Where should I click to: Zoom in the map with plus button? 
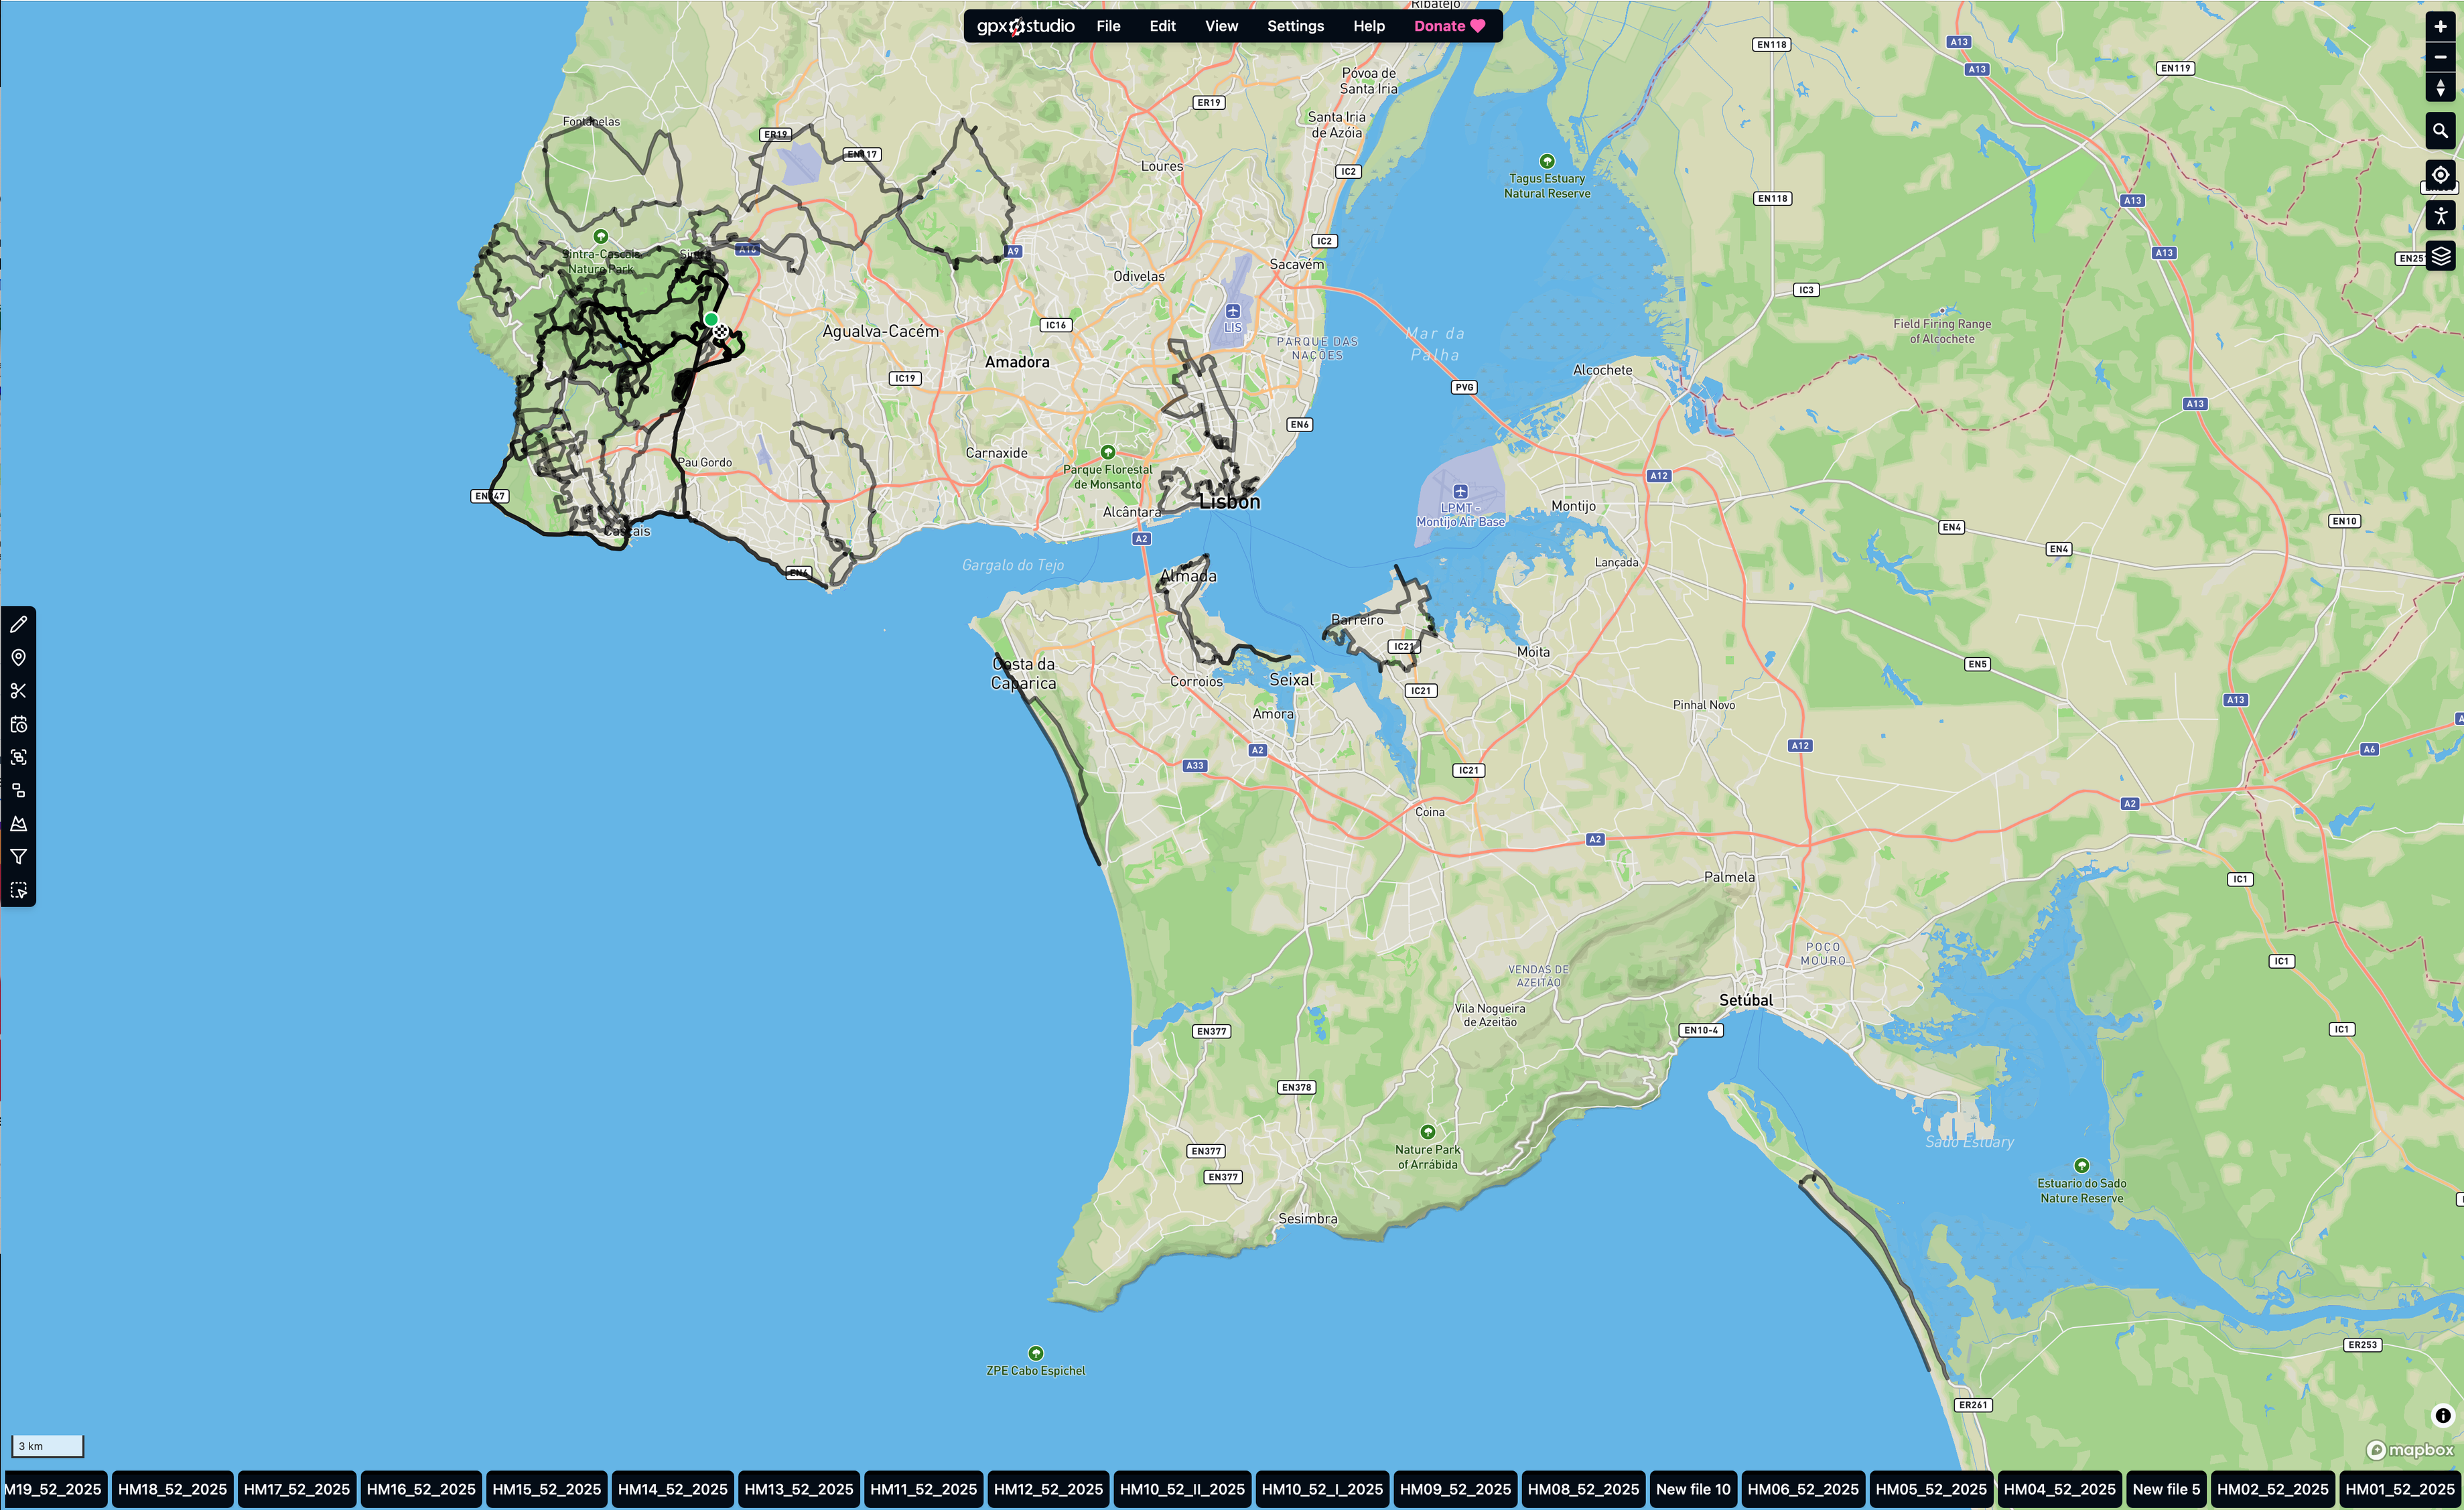pyautogui.click(x=2440, y=27)
